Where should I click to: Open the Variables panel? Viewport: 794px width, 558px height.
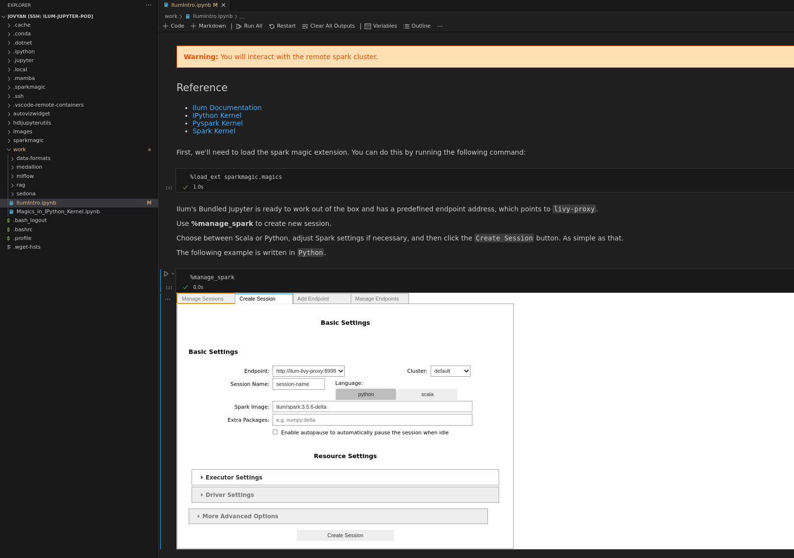tap(381, 26)
